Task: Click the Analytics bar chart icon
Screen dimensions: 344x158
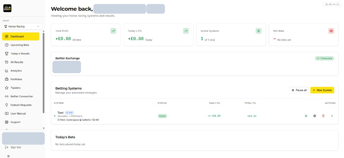Action: coord(7,71)
